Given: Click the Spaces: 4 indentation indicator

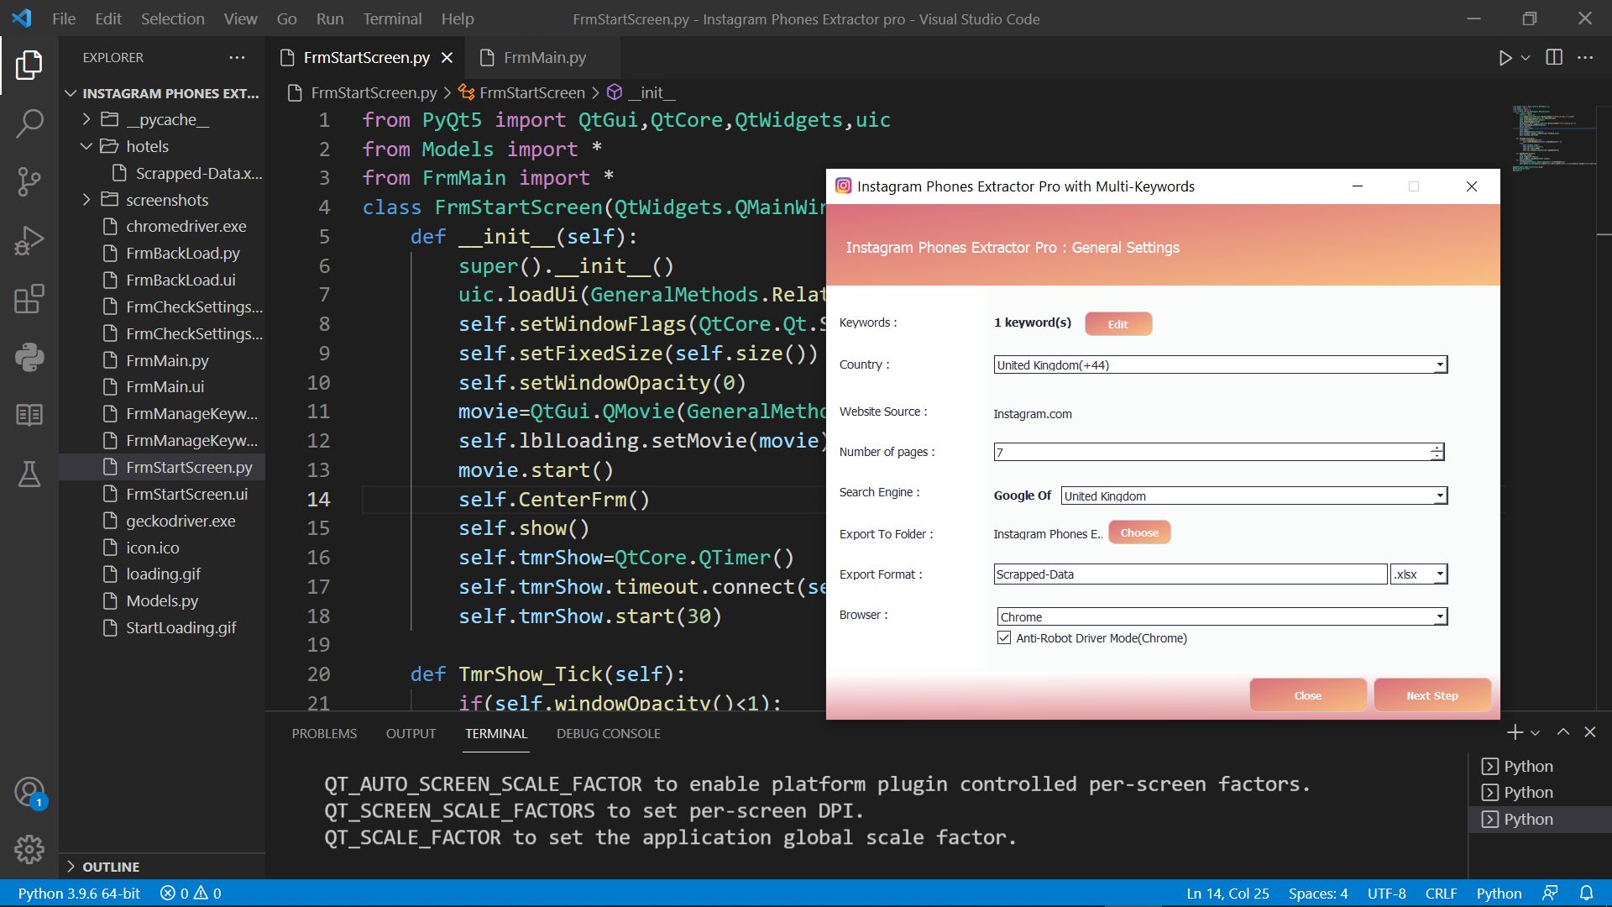Looking at the screenshot, I should tap(1318, 894).
